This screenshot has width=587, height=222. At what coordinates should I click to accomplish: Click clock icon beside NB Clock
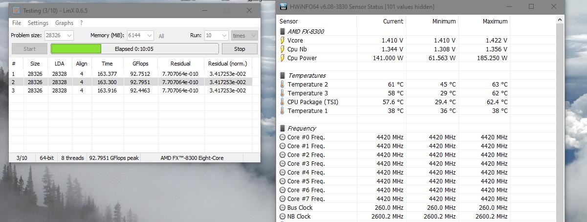tap(282, 216)
